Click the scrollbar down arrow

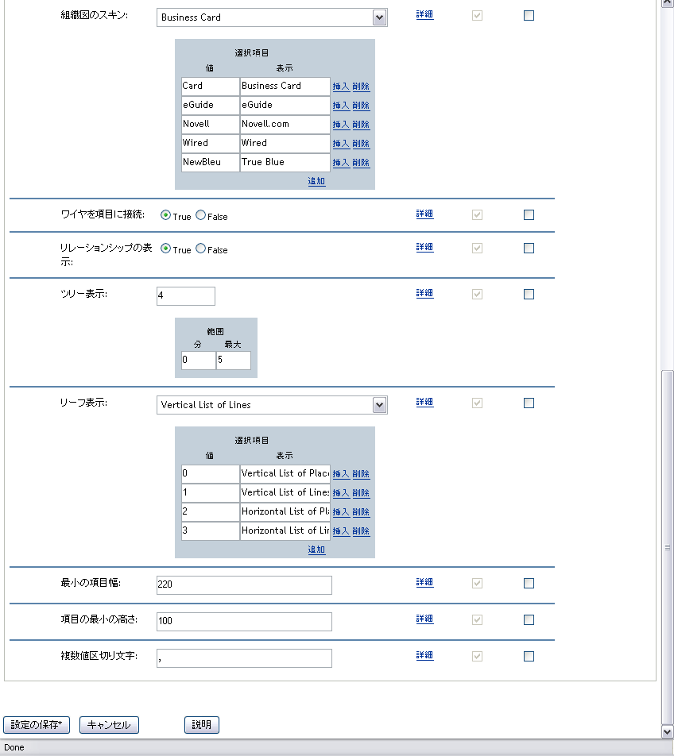click(x=668, y=732)
